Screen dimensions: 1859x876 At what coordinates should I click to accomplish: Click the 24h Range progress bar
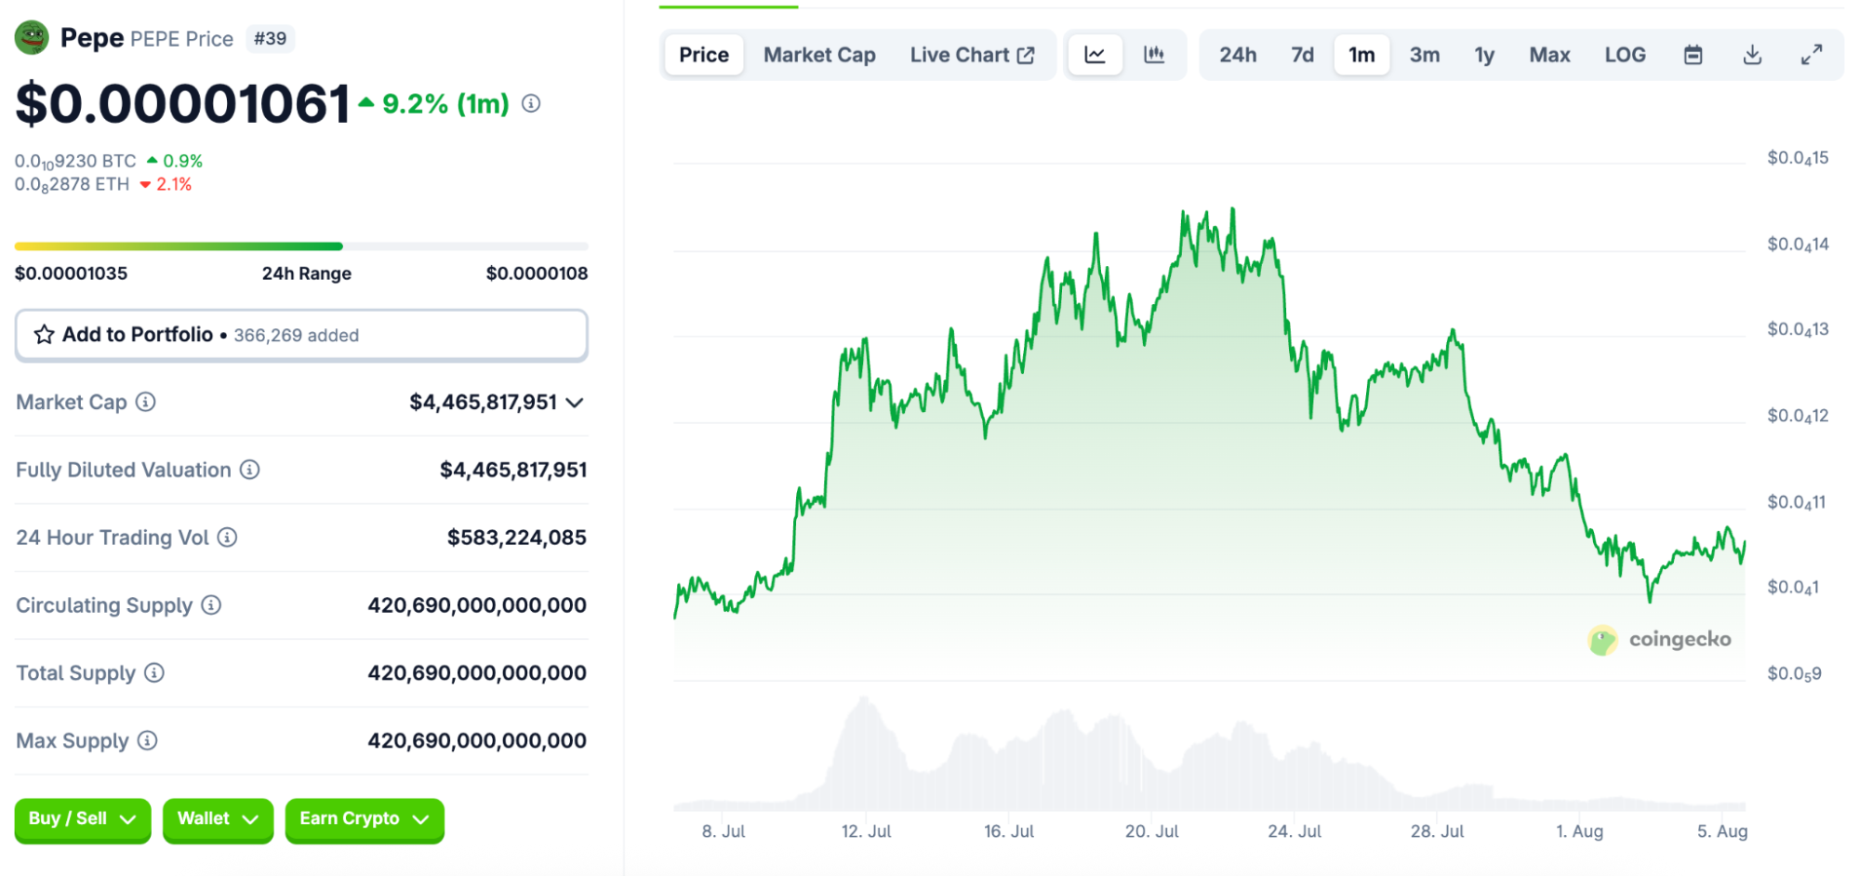tap(301, 246)
